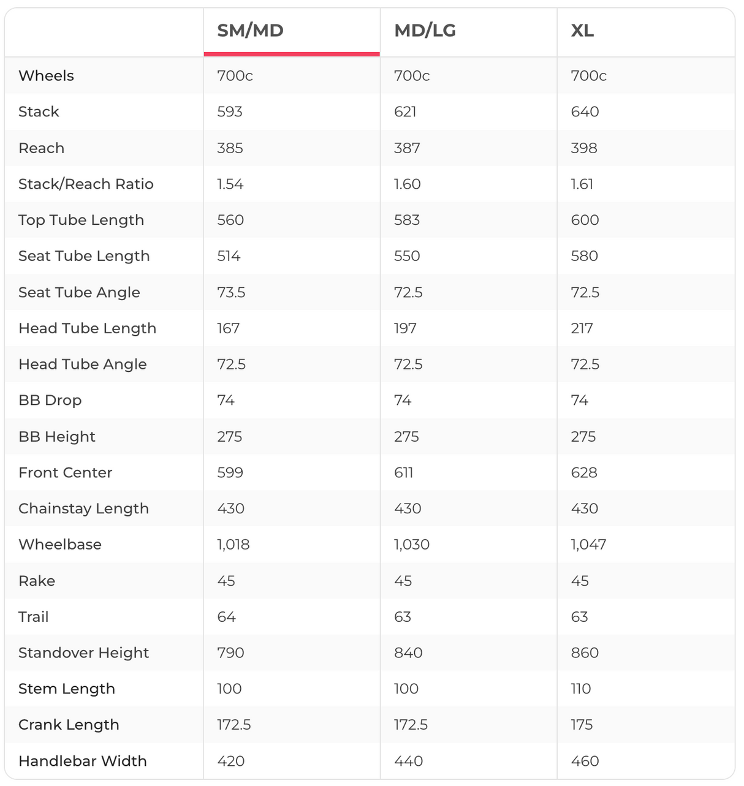The width and height of the screenshot is (744, 786).
Task: Click the Seat Tube Angle row label
Action: pyautogui.click(x=79, y=293)
